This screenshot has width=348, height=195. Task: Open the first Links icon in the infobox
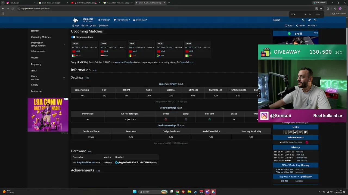pyautogui.click(x=286, y=132)
